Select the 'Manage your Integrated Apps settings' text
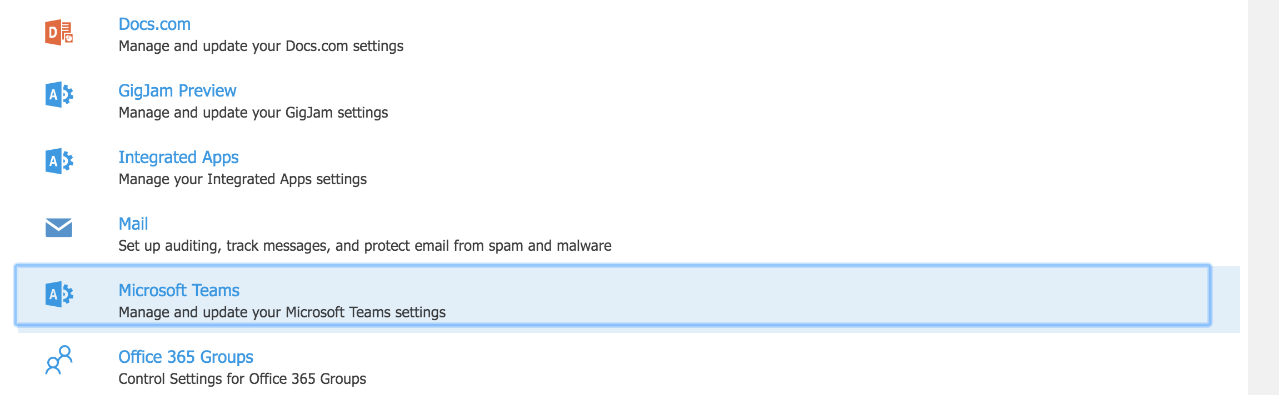The height and width of the screenshot is (395, 1279). [243, 179]
